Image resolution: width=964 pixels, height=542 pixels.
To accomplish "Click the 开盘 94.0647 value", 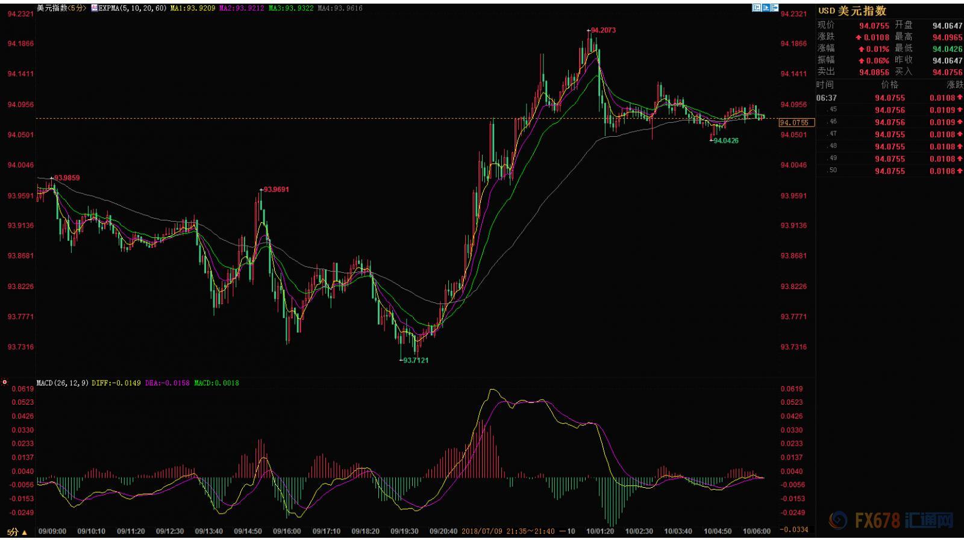I will tap(948, 26).
